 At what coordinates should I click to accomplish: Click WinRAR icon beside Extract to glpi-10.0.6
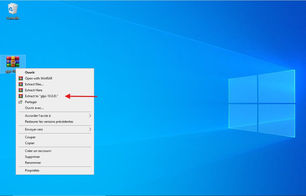pyautogui.click(x=21, y=96)
